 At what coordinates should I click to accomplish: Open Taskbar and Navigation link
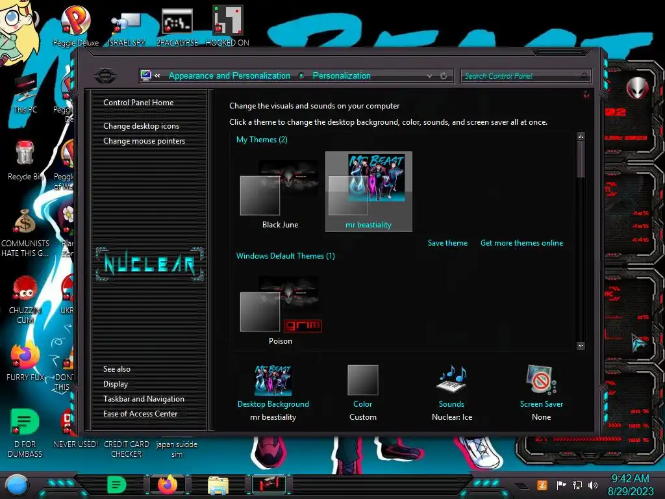click(144, 399)
